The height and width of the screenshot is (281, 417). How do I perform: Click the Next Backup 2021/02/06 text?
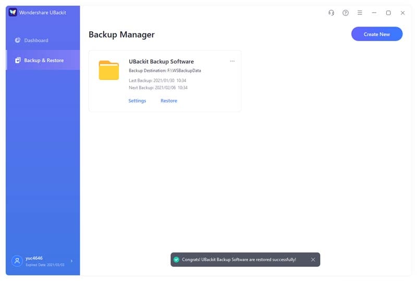tap(158, 87)
